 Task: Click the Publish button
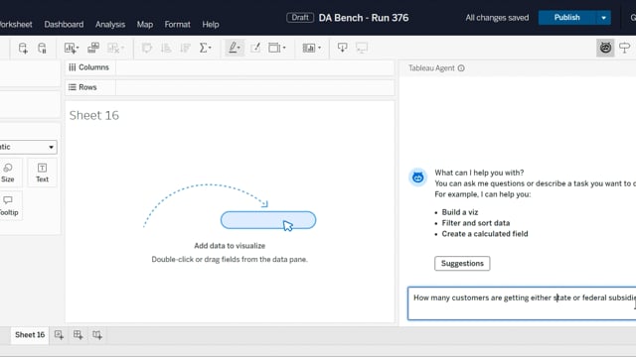pyautogui.click(x=567, y=18)
